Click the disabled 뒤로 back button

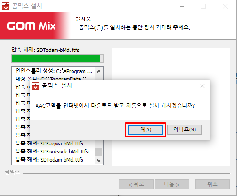pyautogui.click(x=136, y=184)
